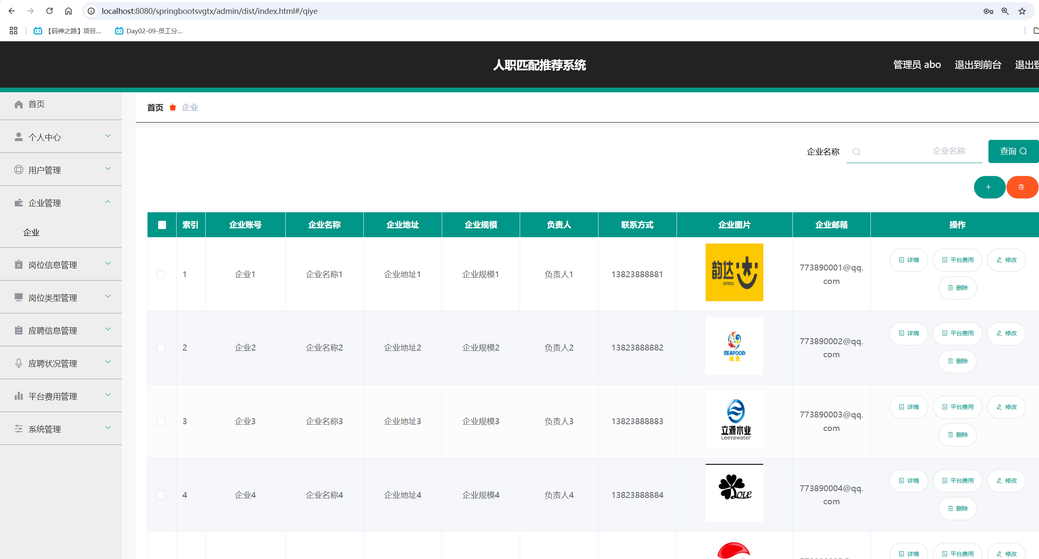This screenshot has width=1039, height=559.
Task: Click the person icon beside 个人中心
Action: [19, 137]
